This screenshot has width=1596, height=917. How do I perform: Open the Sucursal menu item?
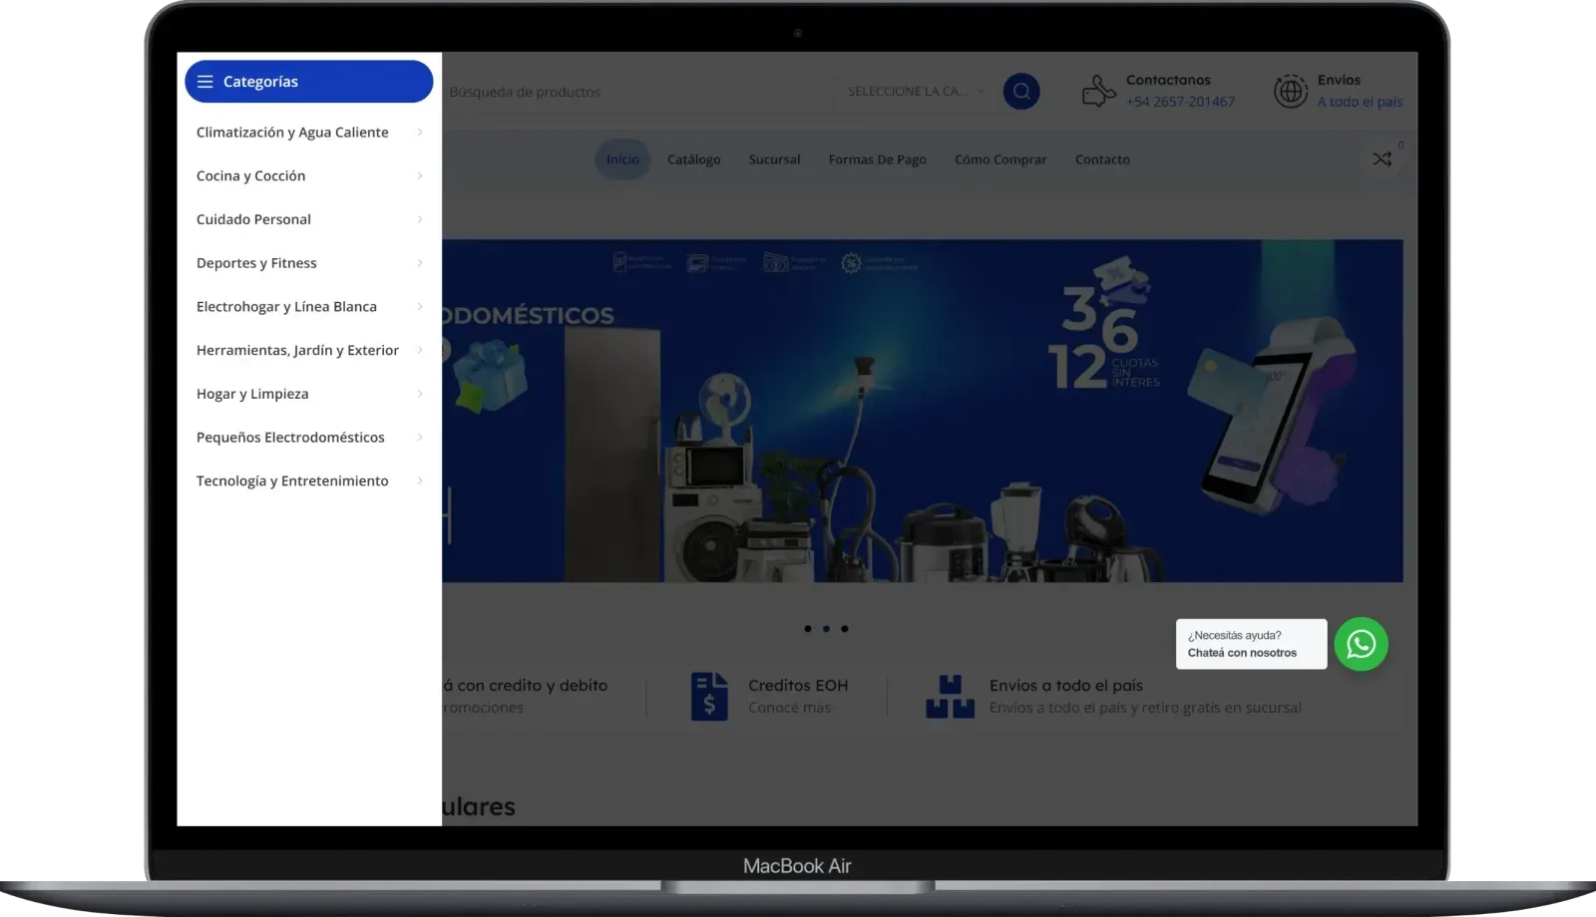pyautogui.click(x=774, y=159)
